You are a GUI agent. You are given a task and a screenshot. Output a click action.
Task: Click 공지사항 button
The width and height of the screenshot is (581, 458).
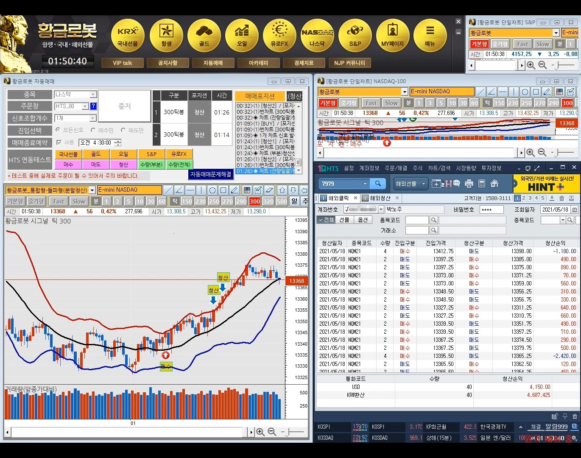coord(168,63)
